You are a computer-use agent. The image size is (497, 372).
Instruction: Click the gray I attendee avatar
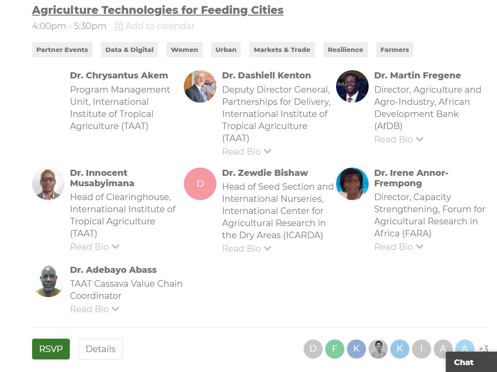tap(422, 349)
